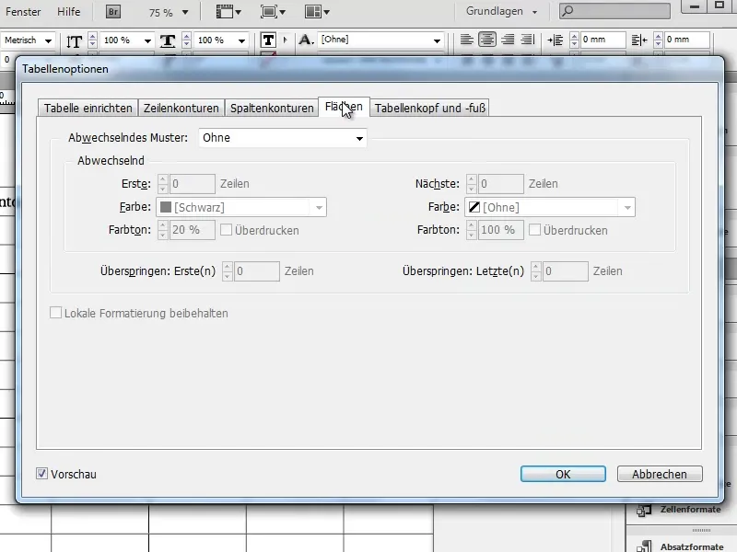The width and height of the screenshot is (737, 552).
Task: Click the vertical scale stepper arrows
Action: pyautogui.click(x=93, y=40)
